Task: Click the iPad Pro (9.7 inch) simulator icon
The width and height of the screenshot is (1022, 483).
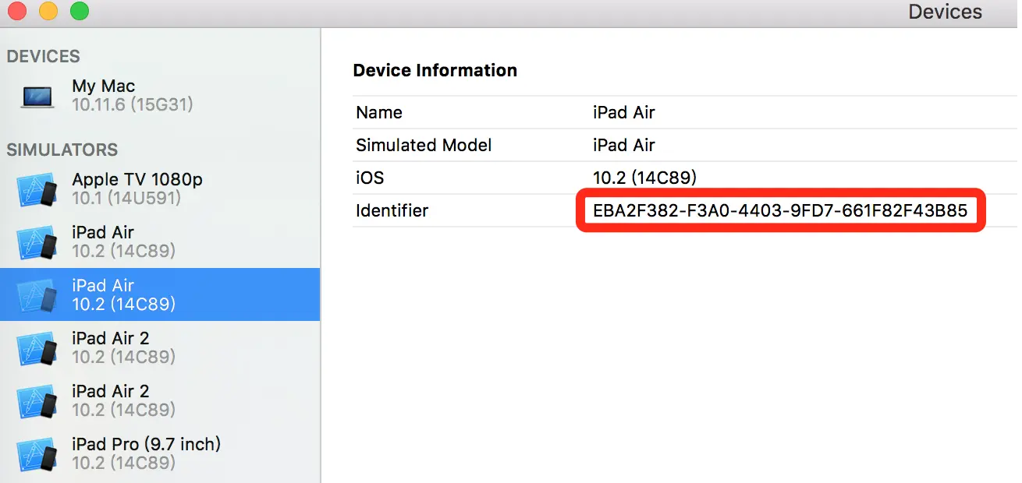Action: (x=37, y=454)
